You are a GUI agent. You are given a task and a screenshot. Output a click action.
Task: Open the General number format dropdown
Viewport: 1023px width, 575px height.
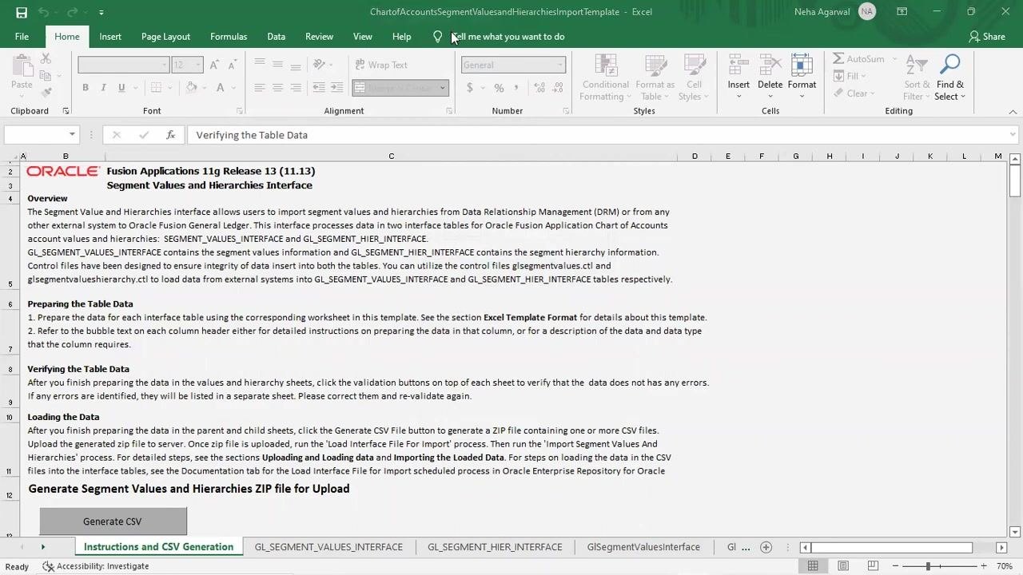[x=559, y=65]
